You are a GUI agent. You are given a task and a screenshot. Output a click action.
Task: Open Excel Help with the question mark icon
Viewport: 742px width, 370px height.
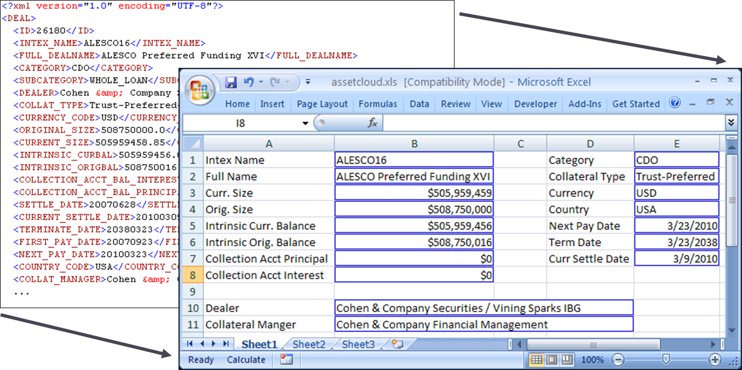(675, 103)
